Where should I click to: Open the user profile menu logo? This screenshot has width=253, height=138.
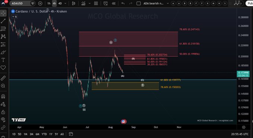click(x=4, y=3)
